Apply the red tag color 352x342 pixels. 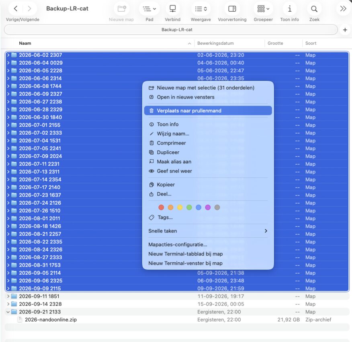[x=161, y=207]
